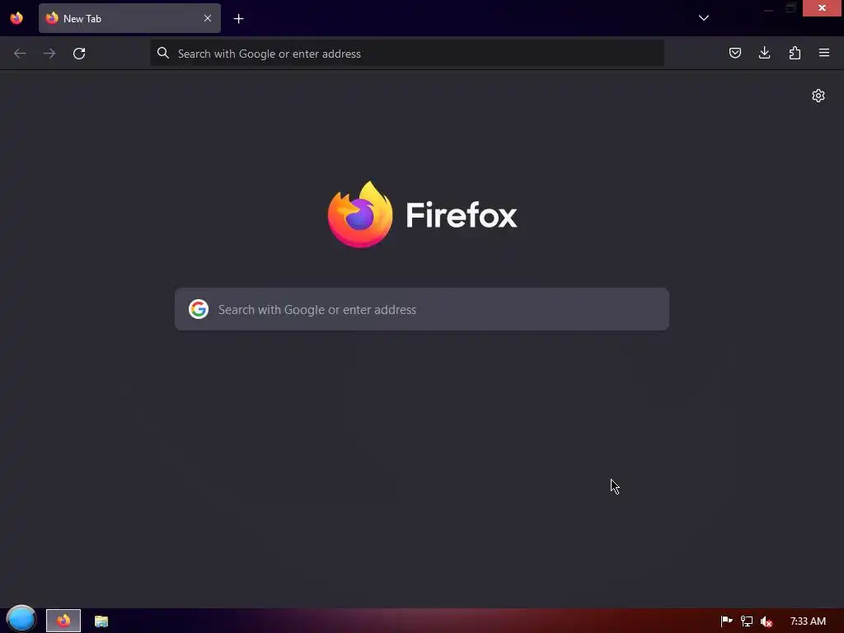The width and height of the screenshot is (844, 633).
Task: Open a new tab with plus button
Action: tap(238, 19)
